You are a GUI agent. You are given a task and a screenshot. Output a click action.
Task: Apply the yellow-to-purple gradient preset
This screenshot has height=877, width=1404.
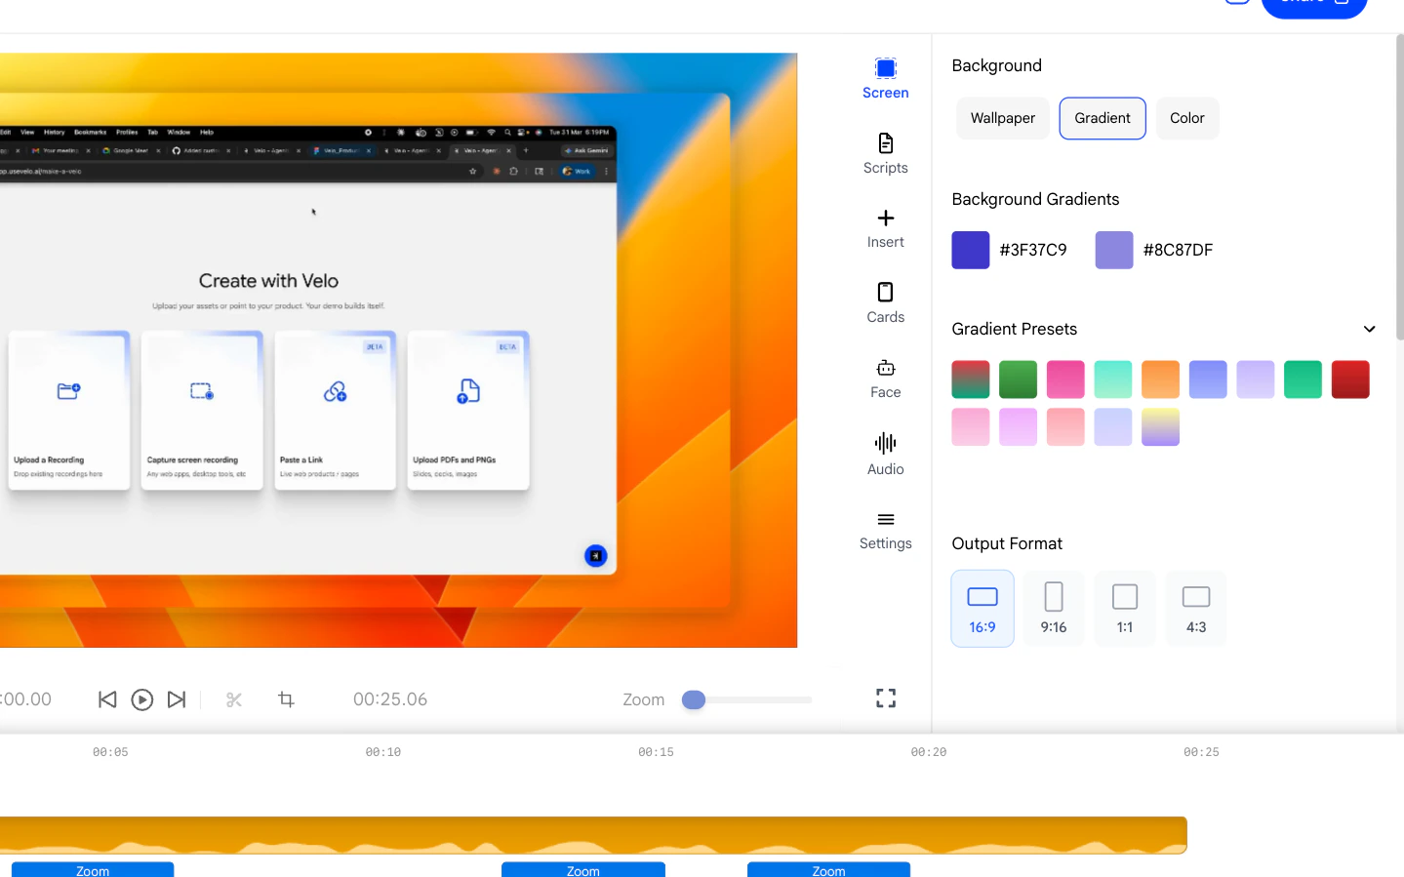tap(1160, 426)
